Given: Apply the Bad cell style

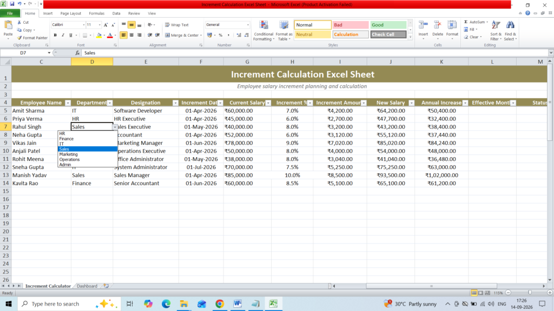Looking at the screenshot, I should coord(350,25).
